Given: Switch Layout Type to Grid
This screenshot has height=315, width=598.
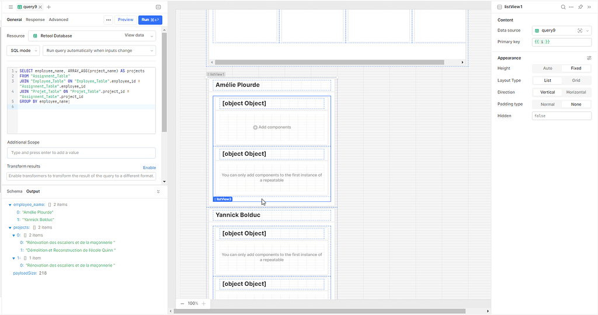Looking at the screenshot, I should (x=576, y=80).
